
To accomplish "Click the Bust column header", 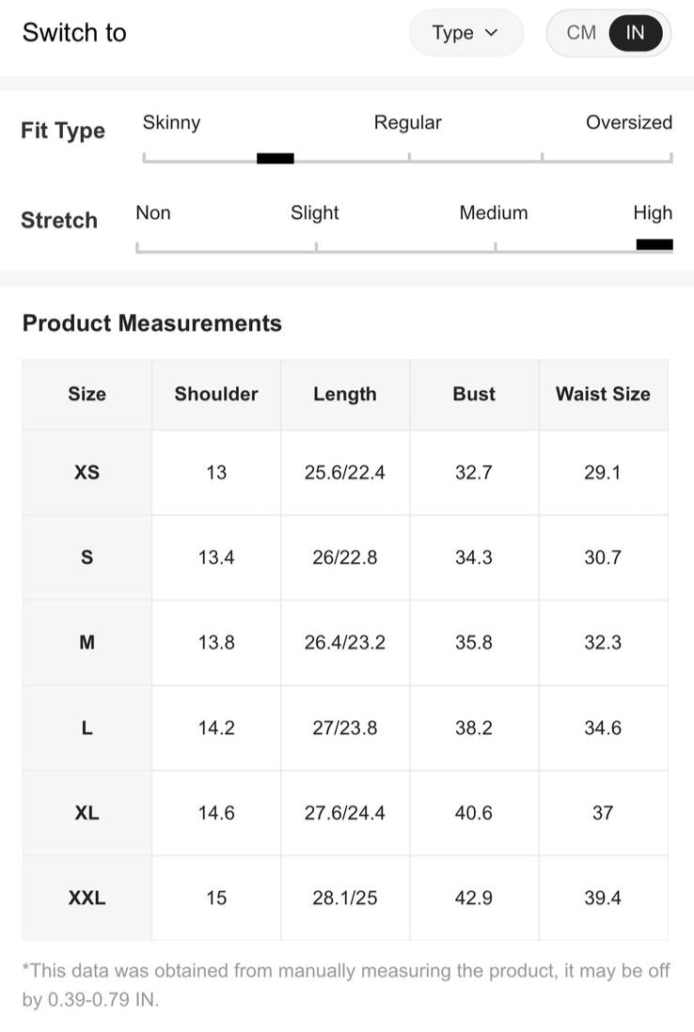I will tap(474, 394).
